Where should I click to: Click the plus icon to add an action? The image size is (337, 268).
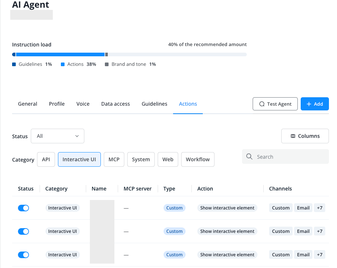pos(309,104)
